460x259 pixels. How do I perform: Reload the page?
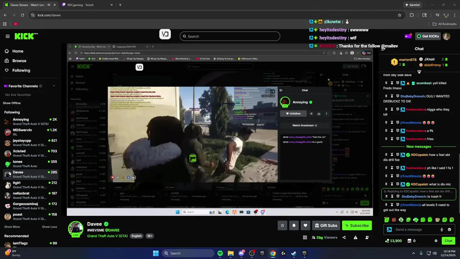22,15
